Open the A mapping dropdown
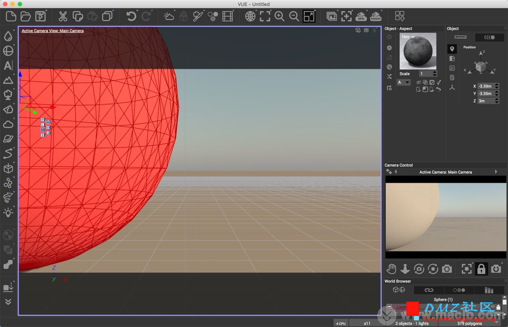 404,82
